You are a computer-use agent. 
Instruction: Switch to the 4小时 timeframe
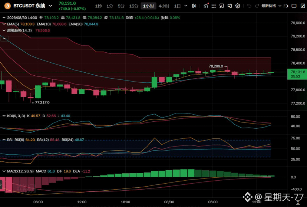164,6
